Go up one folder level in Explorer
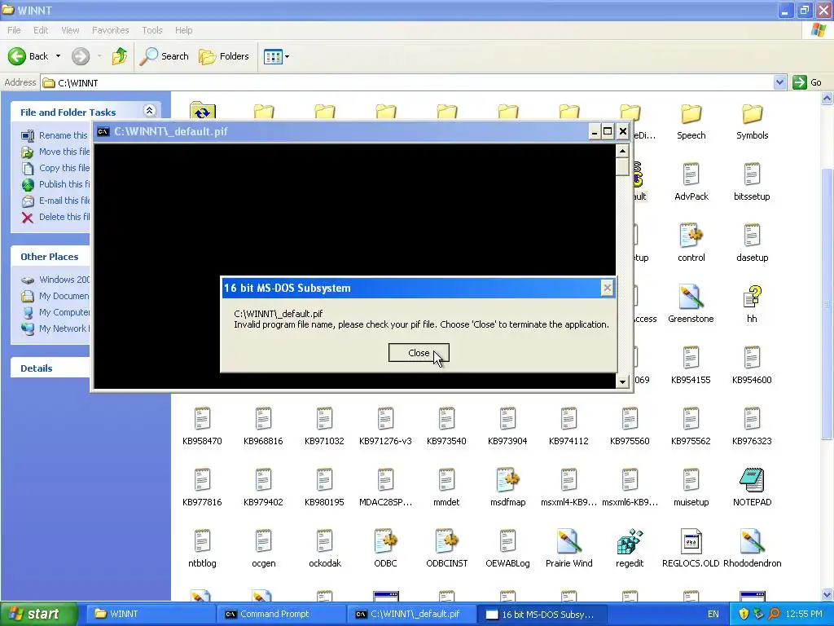 tap(120, 56)
